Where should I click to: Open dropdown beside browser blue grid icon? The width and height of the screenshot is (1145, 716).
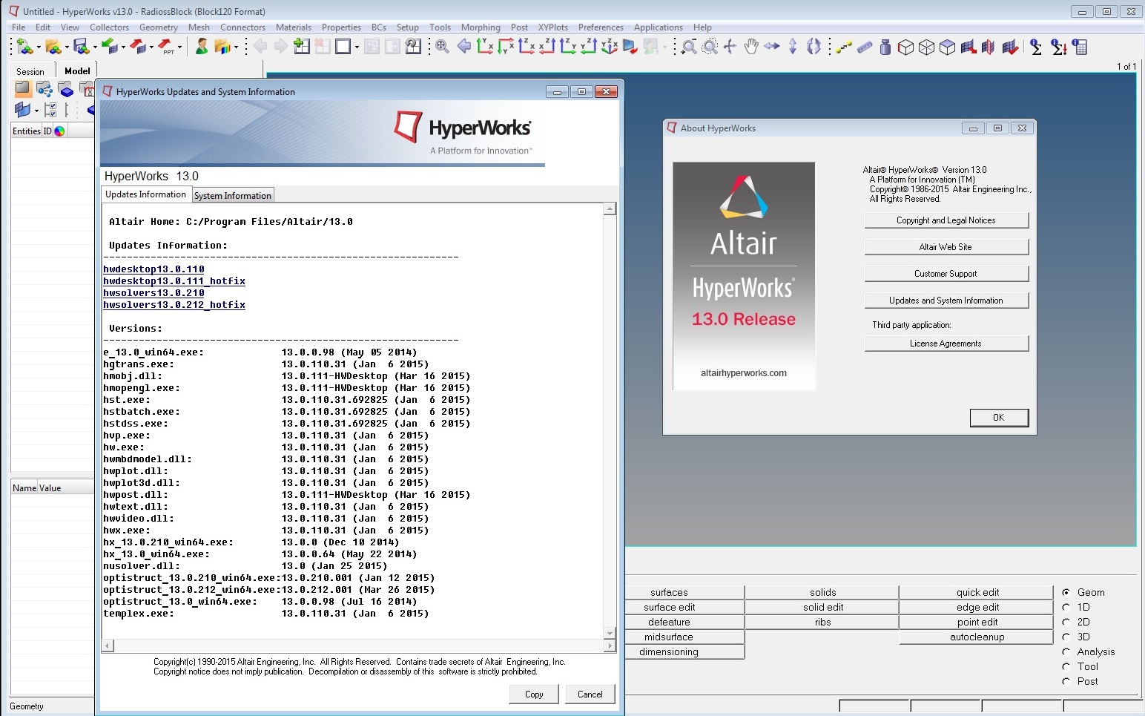[x=36, y=111]
